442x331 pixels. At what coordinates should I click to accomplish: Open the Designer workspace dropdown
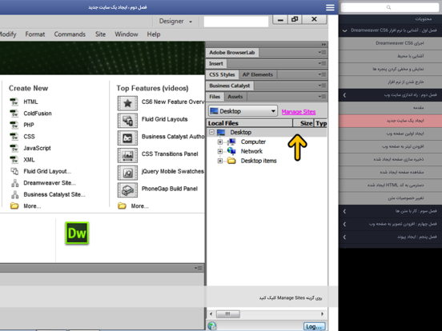pos(175,22)
